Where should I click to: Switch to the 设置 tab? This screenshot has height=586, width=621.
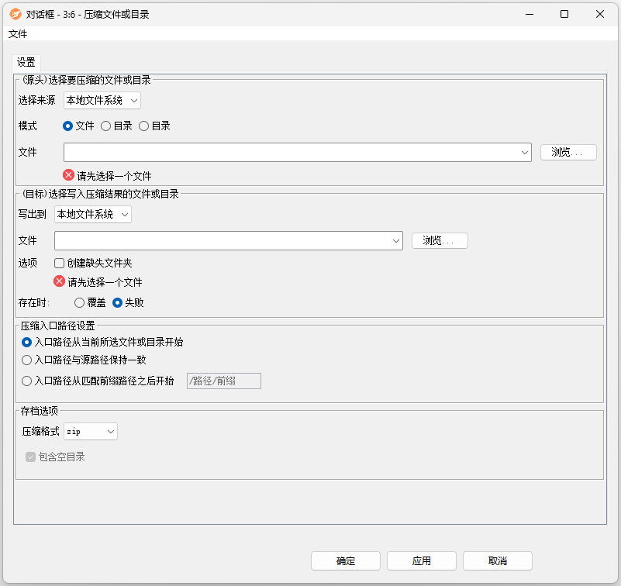pyautogui.click(x=26, y=62)
